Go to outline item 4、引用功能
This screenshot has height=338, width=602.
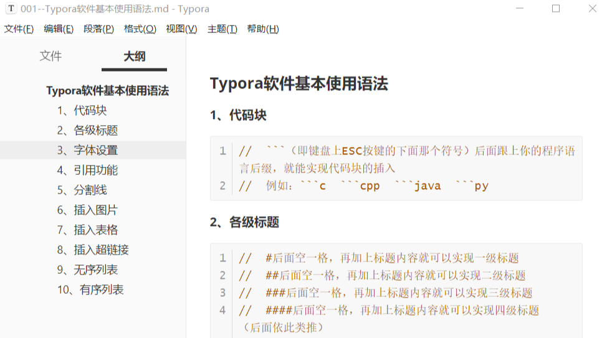click(x=87, y=171)
